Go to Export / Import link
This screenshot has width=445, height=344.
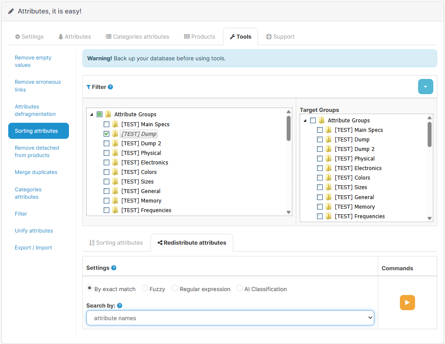click(x=33, y=248)
